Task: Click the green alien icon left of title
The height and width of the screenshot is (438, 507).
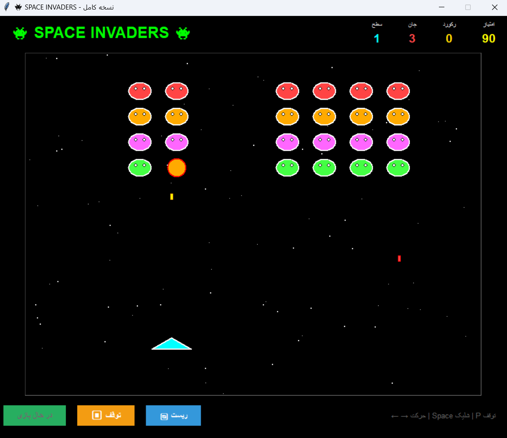Action: point(20,33)
